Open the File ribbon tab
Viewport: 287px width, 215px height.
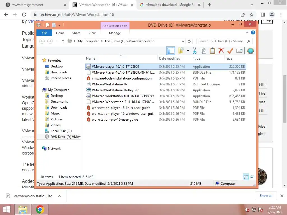tap(44, 33)
